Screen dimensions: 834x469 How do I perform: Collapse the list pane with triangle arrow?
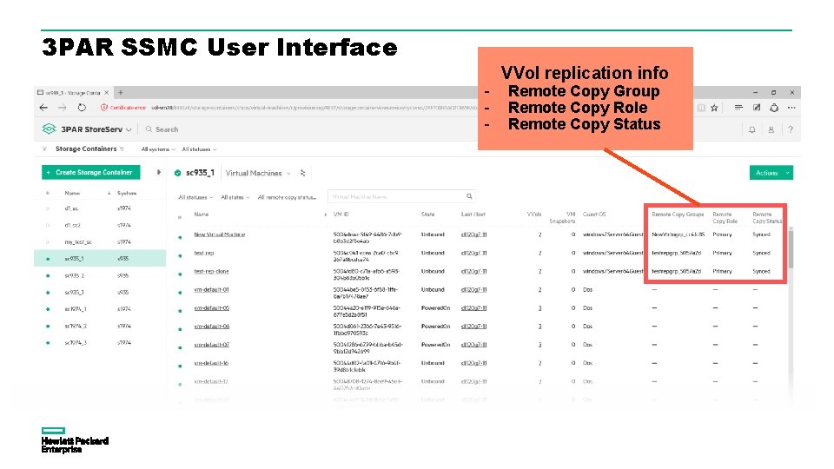point(158,172)
